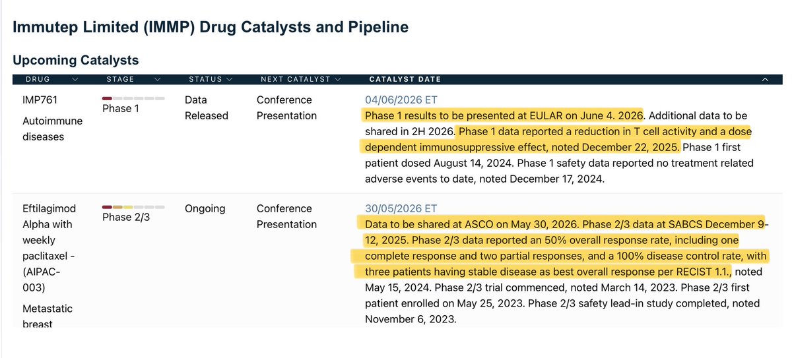Open the 04/06/2026 ET catalyst date

click(x=402, y=100)
